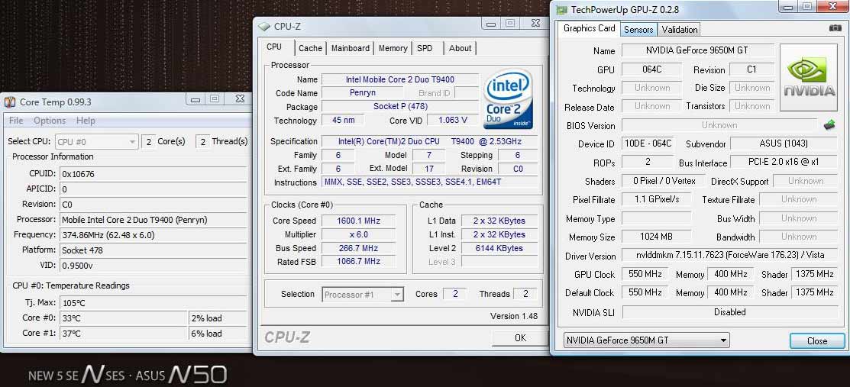Open the NVIDIA GeForce 9650M GT dropdown
This screenshot has width=850, height=387.
click(x=646, y=340)
